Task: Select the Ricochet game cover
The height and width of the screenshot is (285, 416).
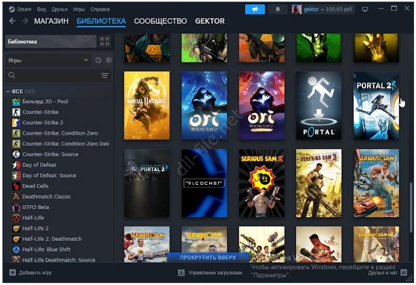Action: pos(204,183)
